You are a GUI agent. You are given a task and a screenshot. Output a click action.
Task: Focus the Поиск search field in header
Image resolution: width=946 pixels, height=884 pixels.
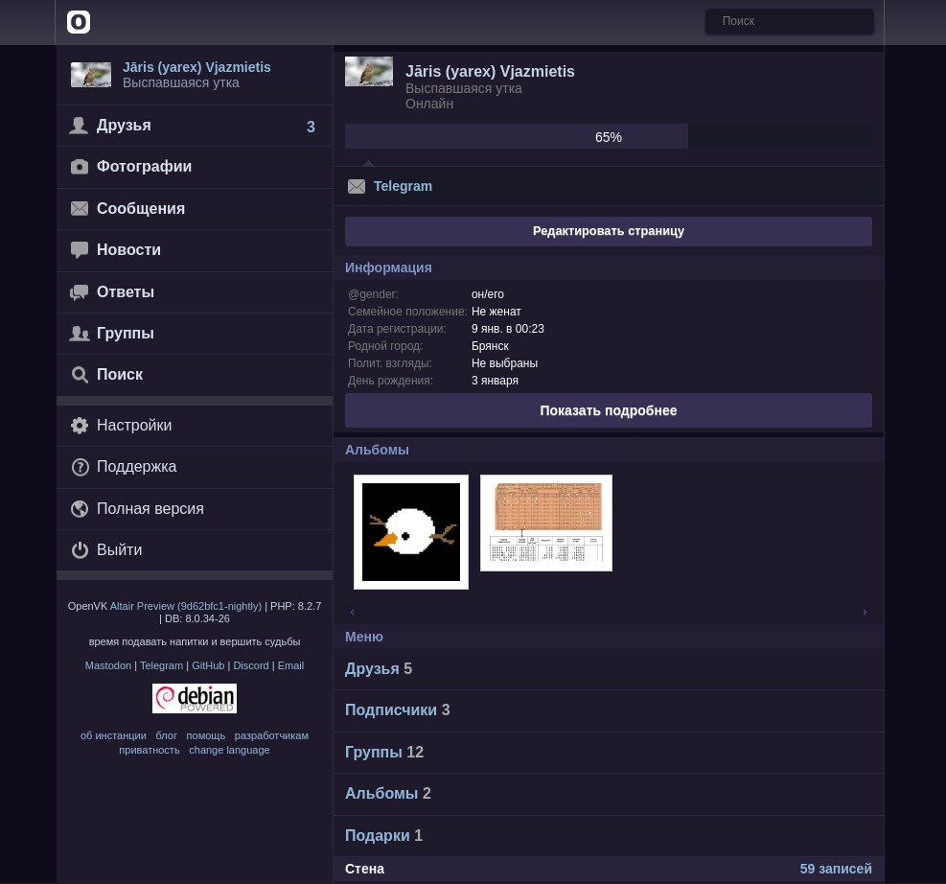(789, 21)
